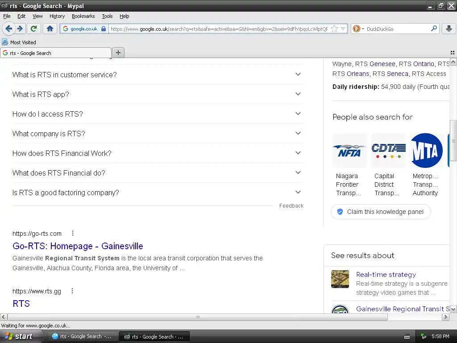Expand 'Is RTS a good factoring company?'
The image size is (457, 343).
pyautogui.click(x=158, y=192)
